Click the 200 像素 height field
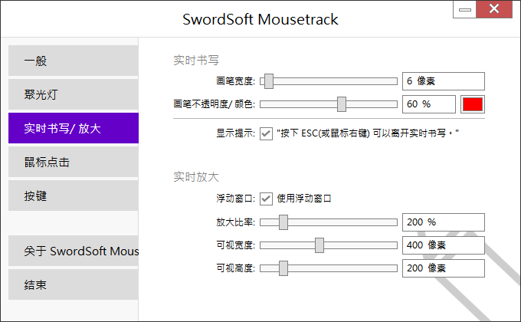Screen dimensions: 521x322 (x=444, y=268)
